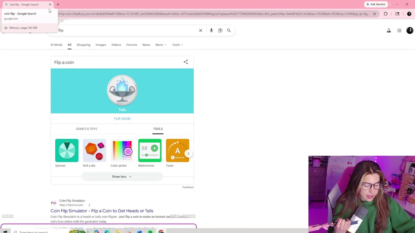Switch to AI Mode
The height and width of the screenshot is (233, 415).
(56, 45)
